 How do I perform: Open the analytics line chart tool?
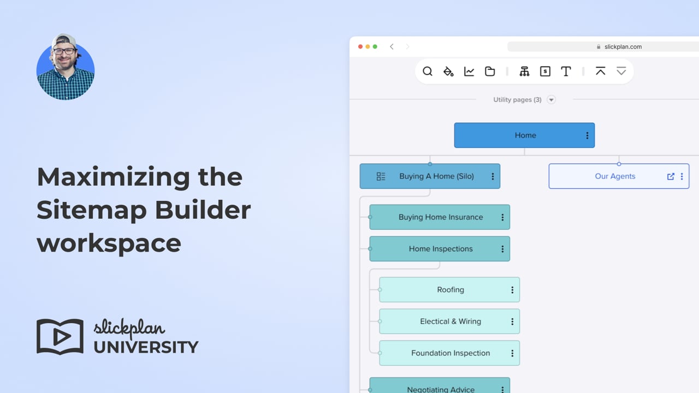469,72
